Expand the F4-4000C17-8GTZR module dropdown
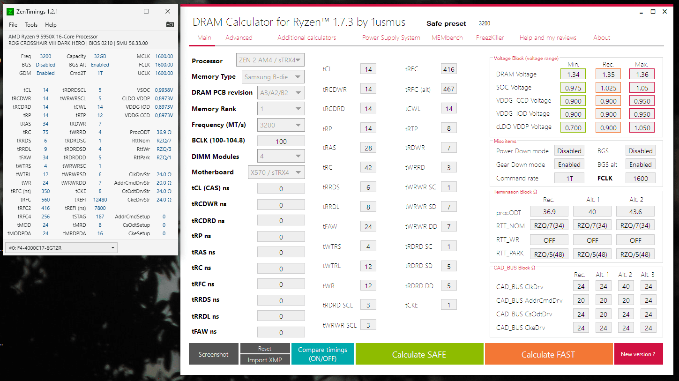This screenshot has height=381, width=679. click(61, 247)
